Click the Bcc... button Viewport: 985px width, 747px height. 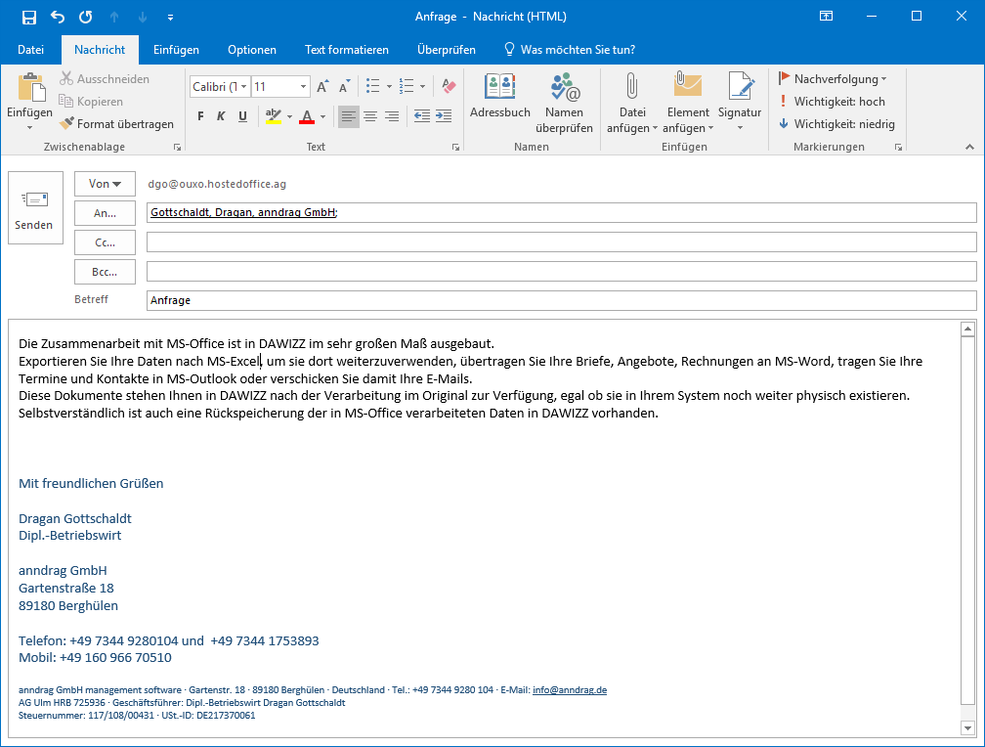[105, 272]
